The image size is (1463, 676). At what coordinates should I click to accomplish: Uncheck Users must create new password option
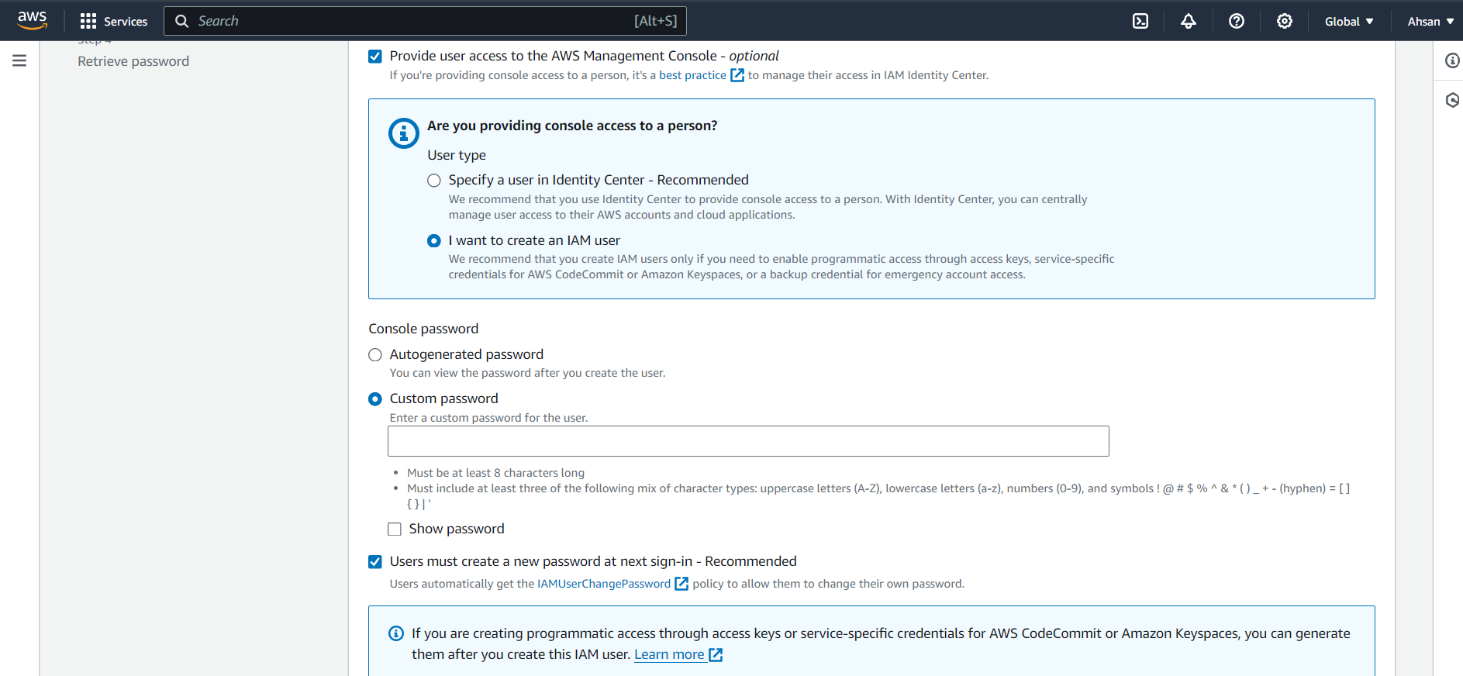click(375, 562)
